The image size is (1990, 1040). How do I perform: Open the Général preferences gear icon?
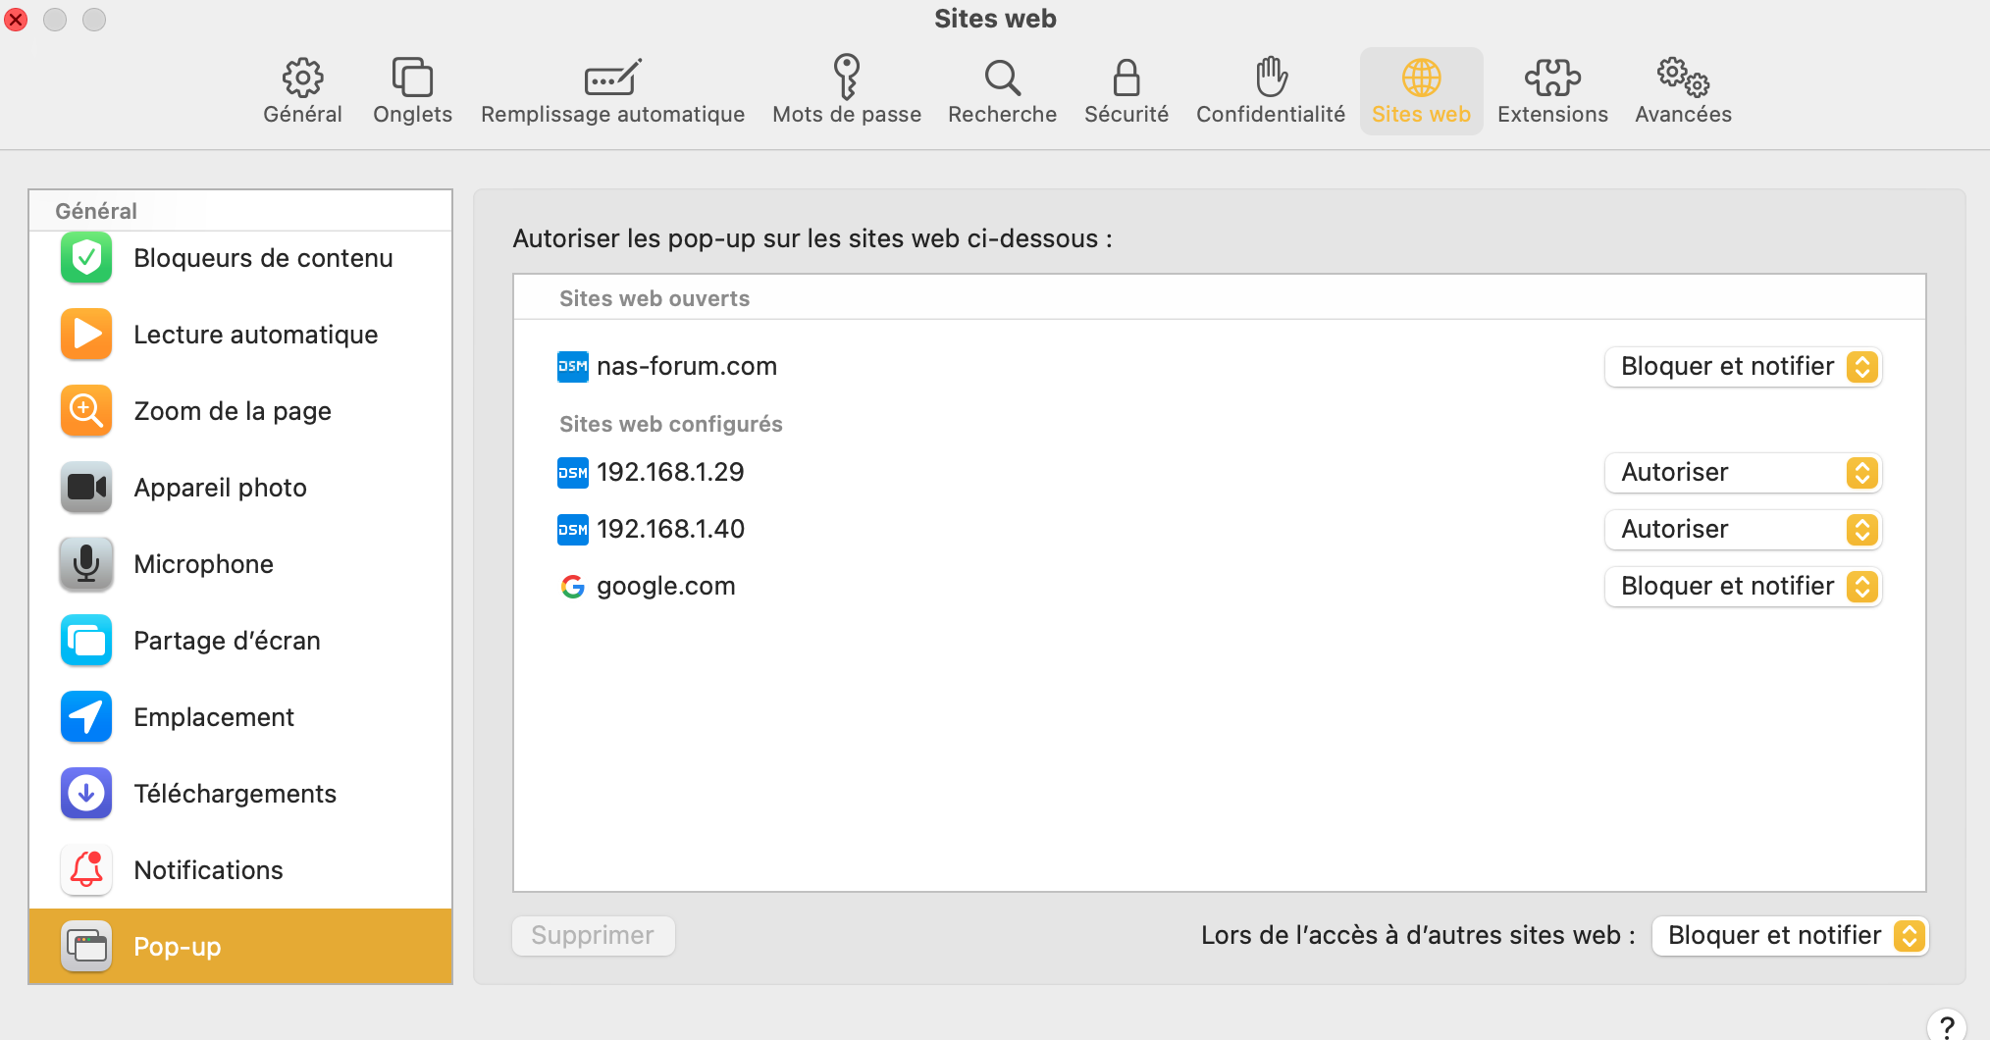click(x=302, y=77)
